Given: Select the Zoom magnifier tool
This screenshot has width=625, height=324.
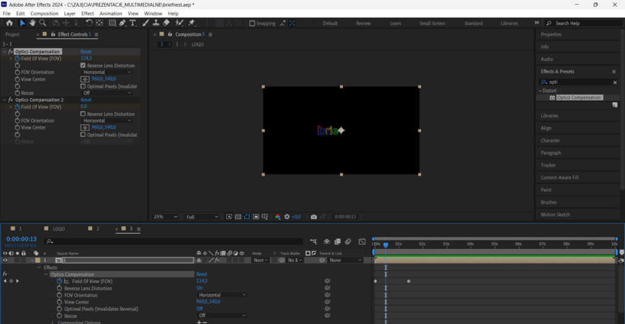Looking at the screenshot, I should [x=42, y=23].
